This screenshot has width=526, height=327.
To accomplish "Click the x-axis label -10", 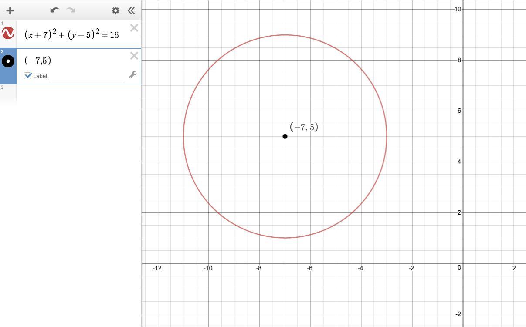I will (x=208, y=268).
